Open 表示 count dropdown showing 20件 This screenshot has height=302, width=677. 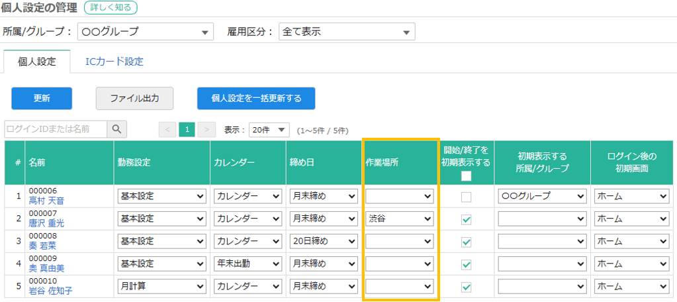click(269, 129)
